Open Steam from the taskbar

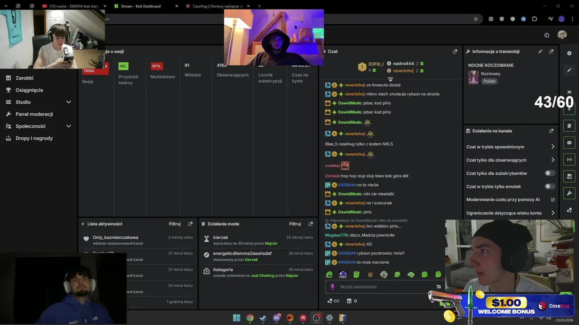pos(263,318)
